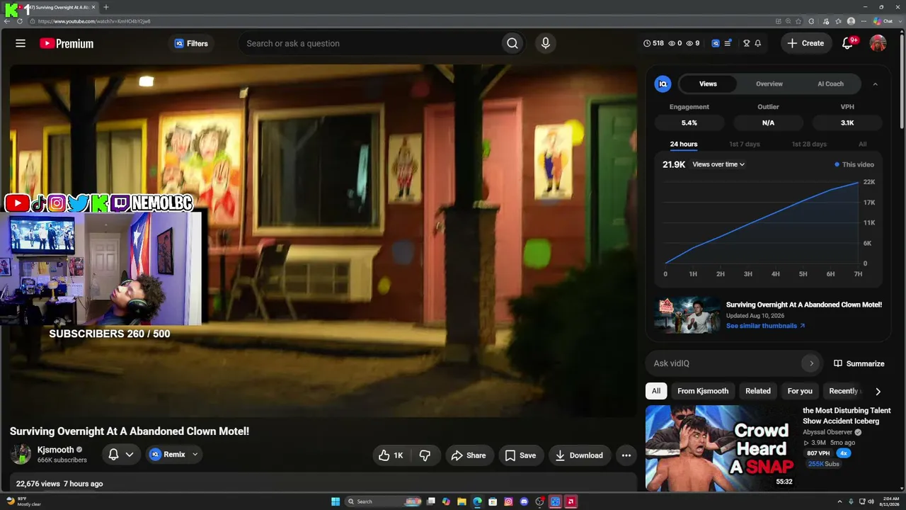Click the VPH value 3.1K

pyautogui.click(x=847, y=123)
